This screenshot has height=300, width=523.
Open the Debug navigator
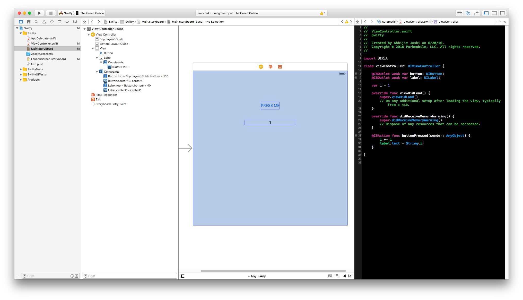click(x=59, y=22)
